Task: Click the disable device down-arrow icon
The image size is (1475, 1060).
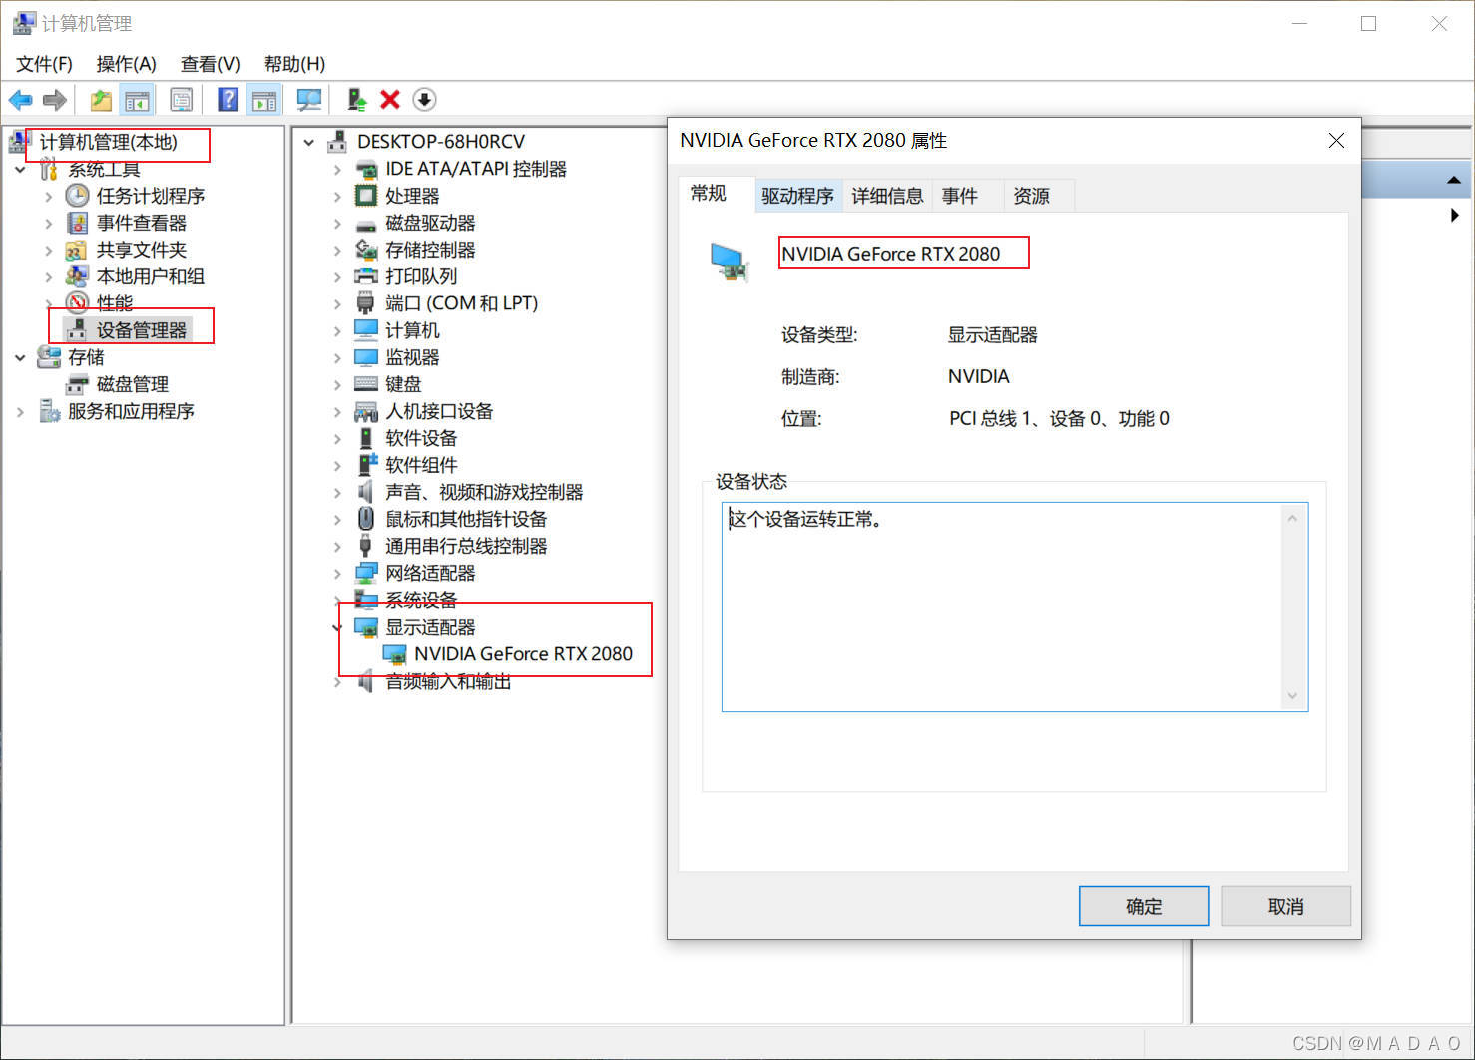Action: point(424,99)
